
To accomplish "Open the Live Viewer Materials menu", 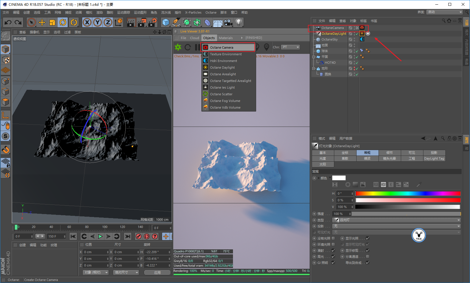I will 226,38.
